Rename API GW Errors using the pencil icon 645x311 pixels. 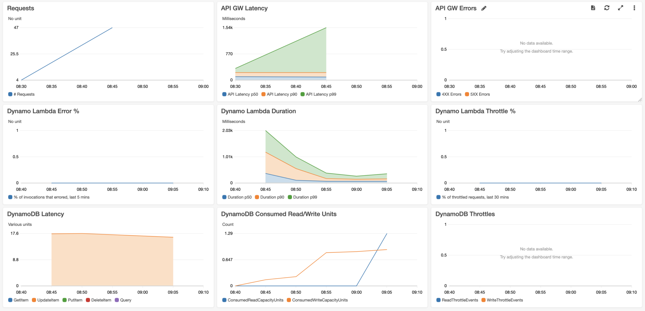484,8
